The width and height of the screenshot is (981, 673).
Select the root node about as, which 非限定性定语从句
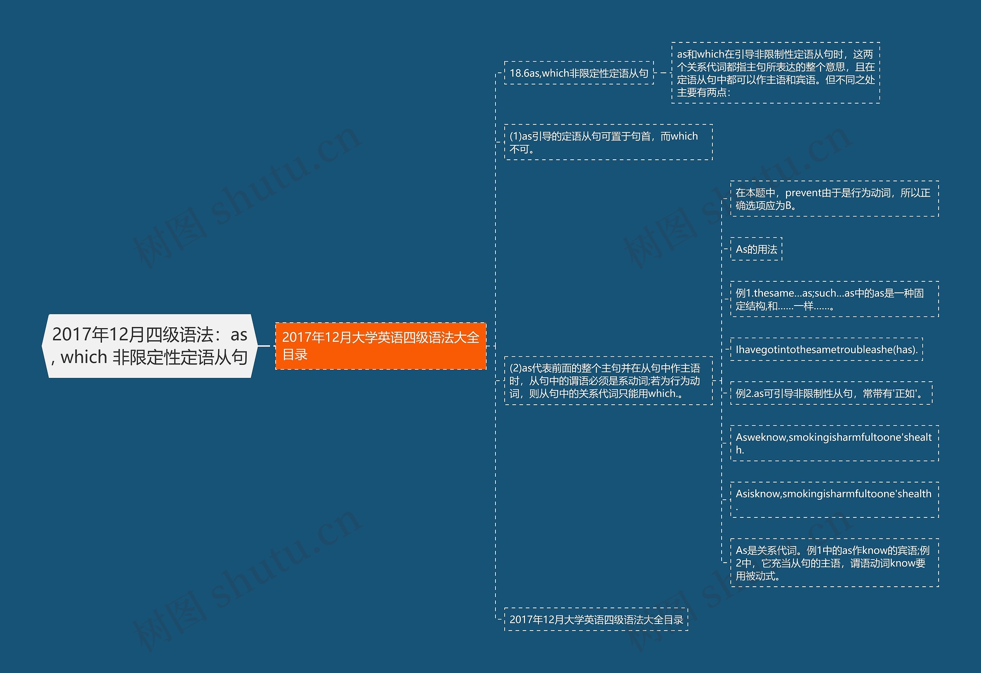tap(150, 346)
